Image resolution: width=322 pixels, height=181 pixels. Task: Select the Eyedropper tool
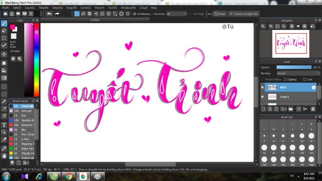[4, 148]
